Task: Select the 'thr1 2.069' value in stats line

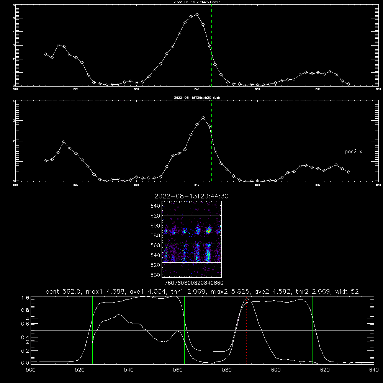Action: (188, 291)
